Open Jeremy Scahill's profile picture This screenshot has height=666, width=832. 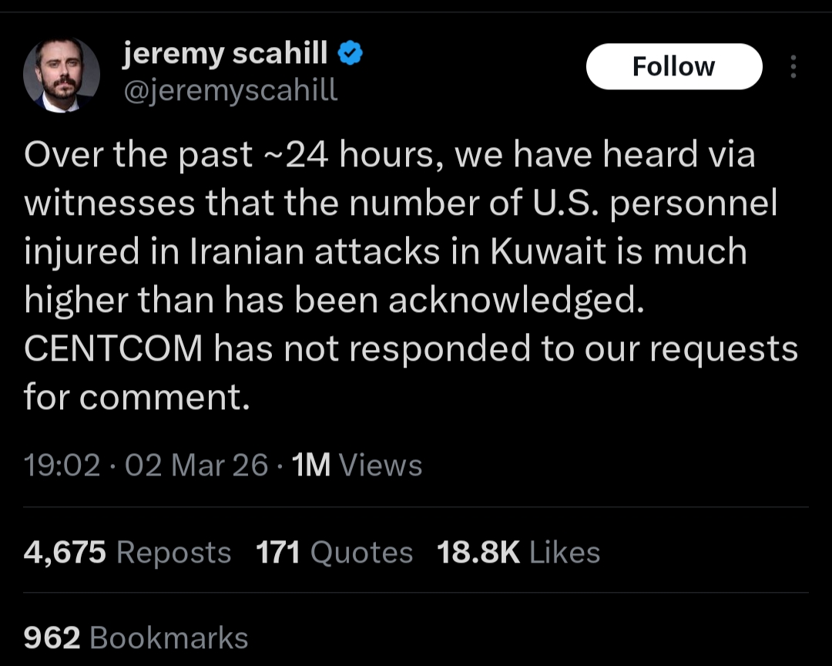pos(62,75)
